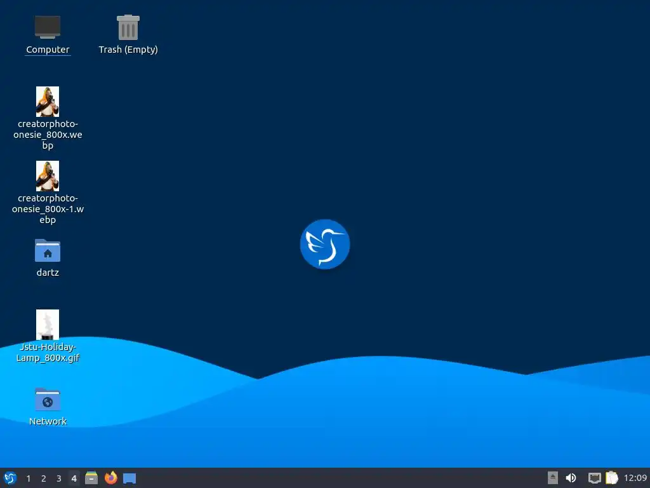
Task: Click the 12:09 clock
Action: click(x=635, y=478)
